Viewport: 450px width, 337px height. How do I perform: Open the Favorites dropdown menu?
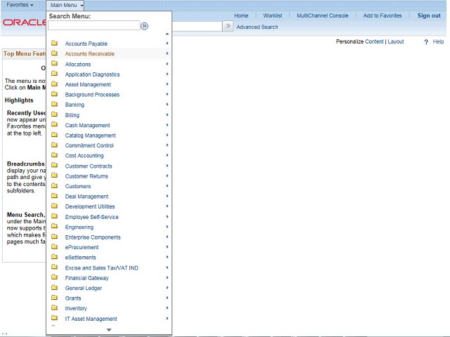(20, 5)
